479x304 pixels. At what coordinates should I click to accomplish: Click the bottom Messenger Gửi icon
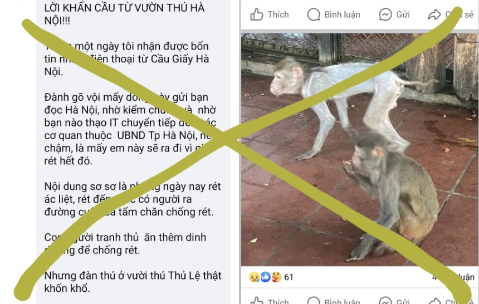pyautogui.click(x=385, y=301)
